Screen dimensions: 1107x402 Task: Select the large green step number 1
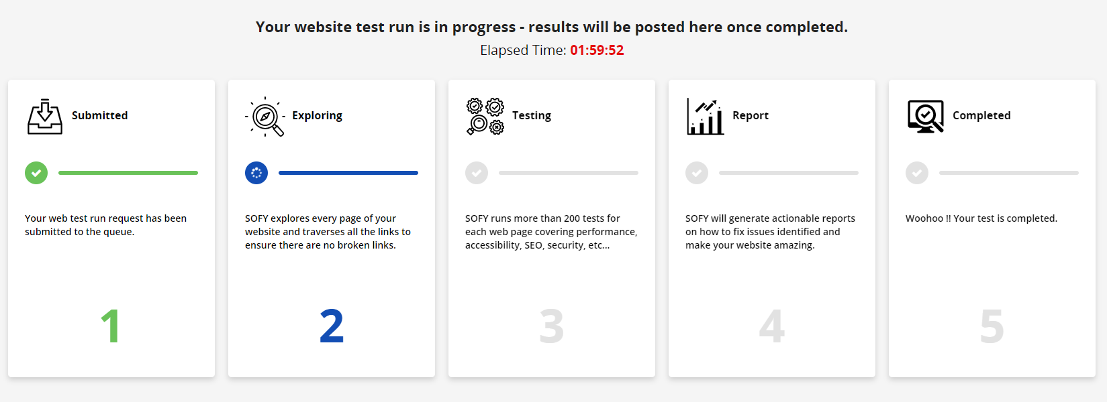[111, 326]
